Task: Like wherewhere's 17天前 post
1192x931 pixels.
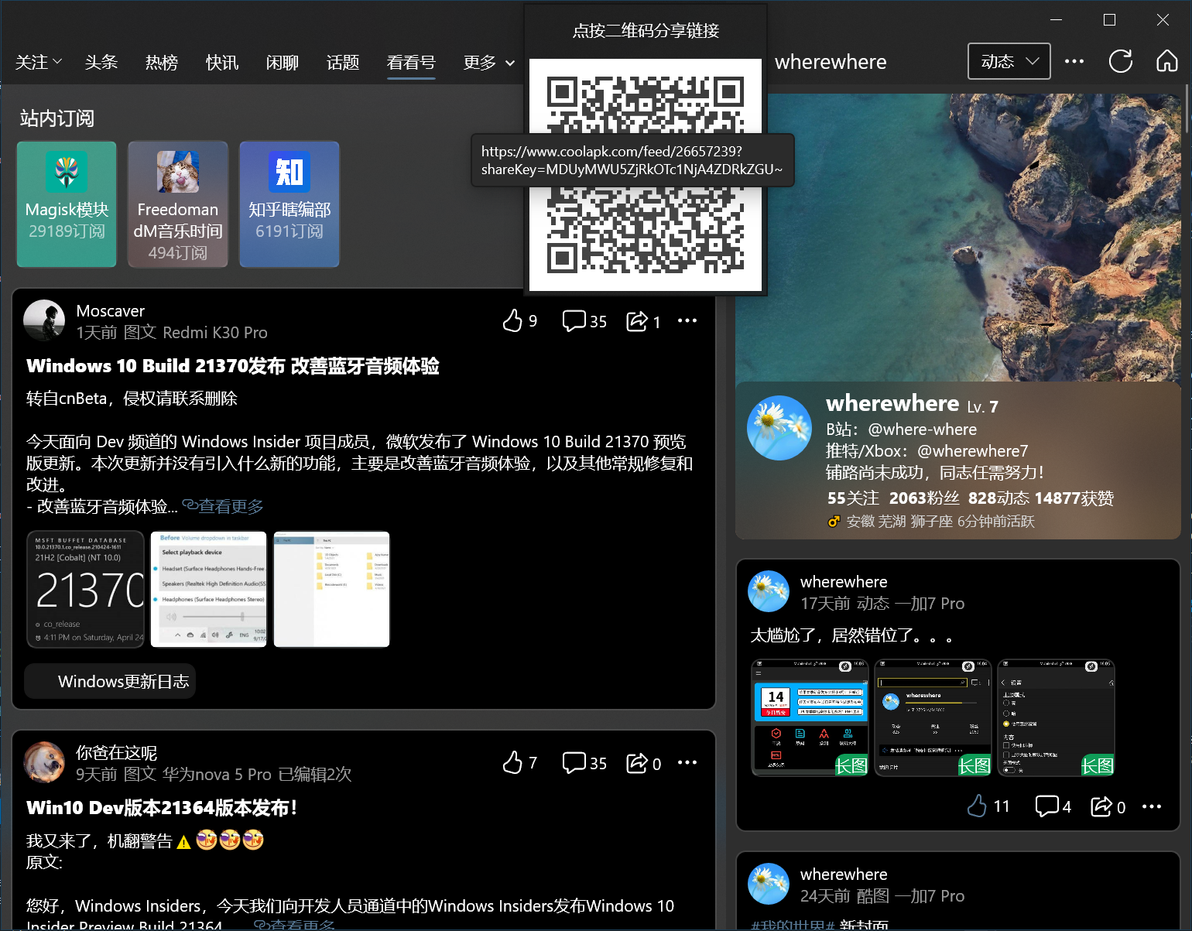Action: tap(988, 806)
